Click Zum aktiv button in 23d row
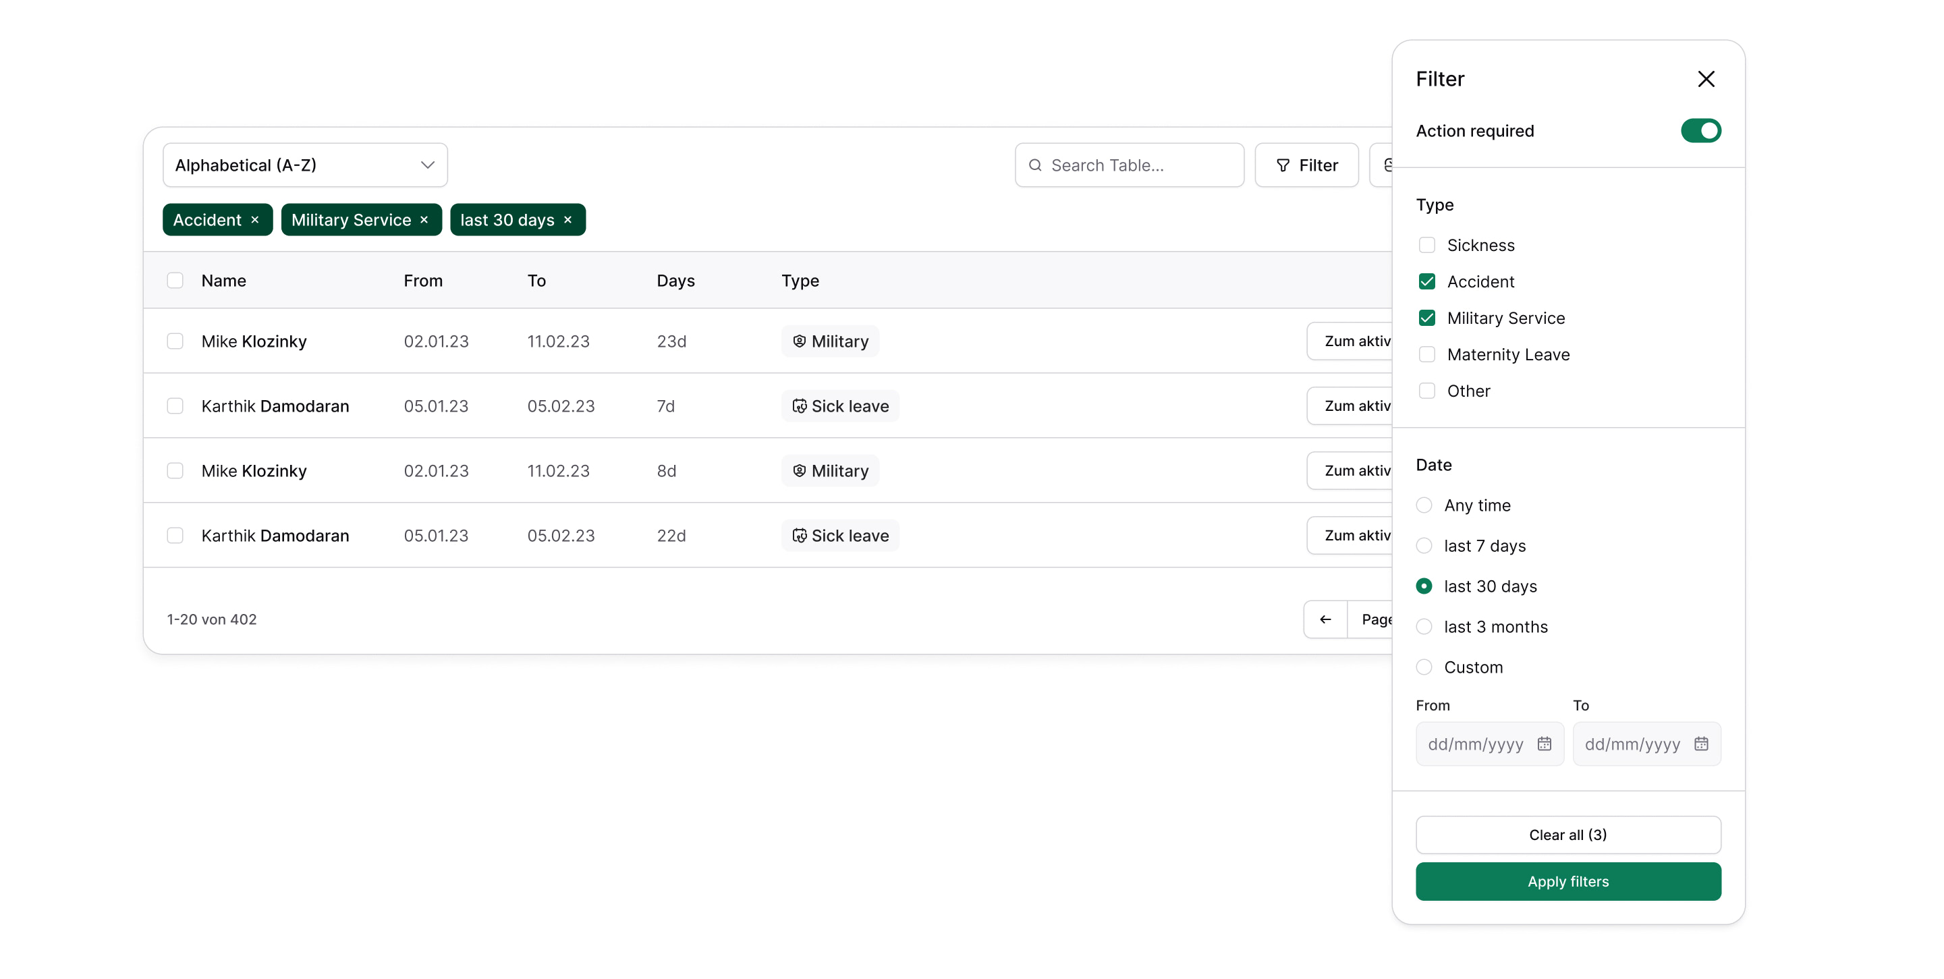This screenshot has width=1944, height=979. click(x=1350, y=341)
